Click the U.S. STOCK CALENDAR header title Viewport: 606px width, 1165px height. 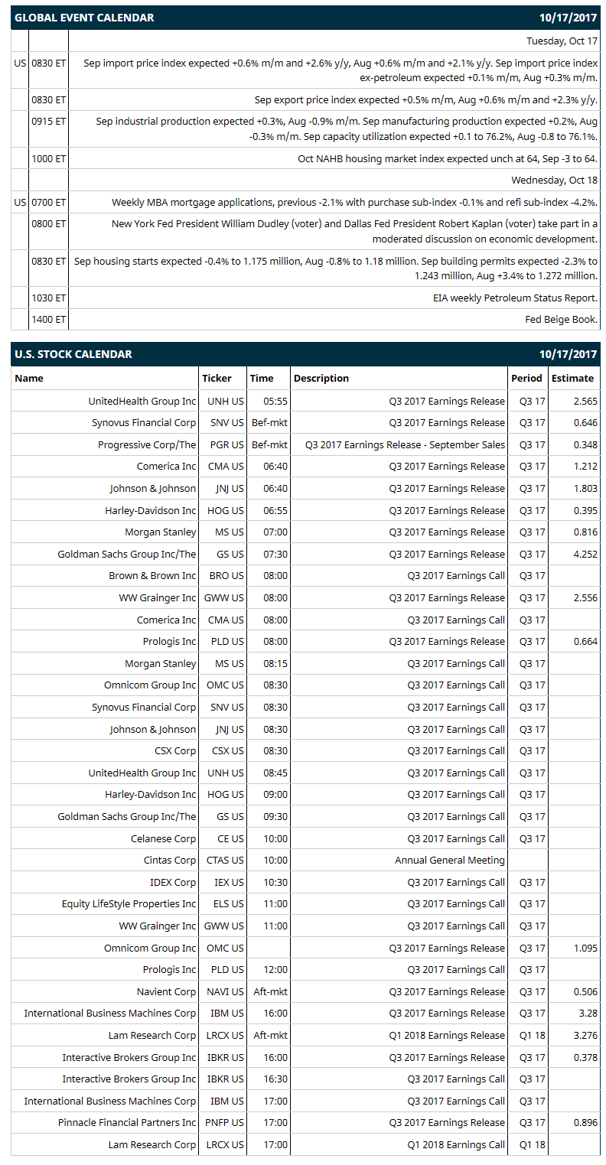click(x=73, y=354)
